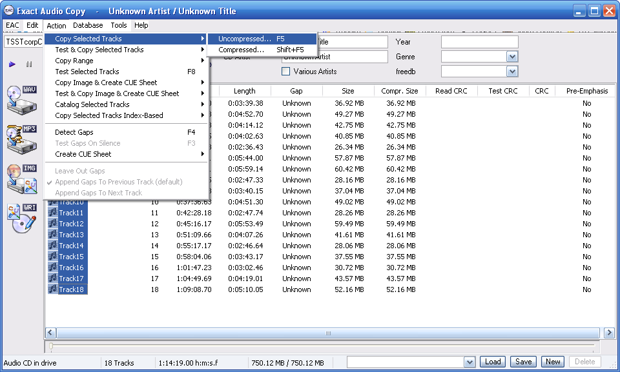The image size is (620, 372).
Task: Sort by the Gap column header
Action: tap(296, 91)
